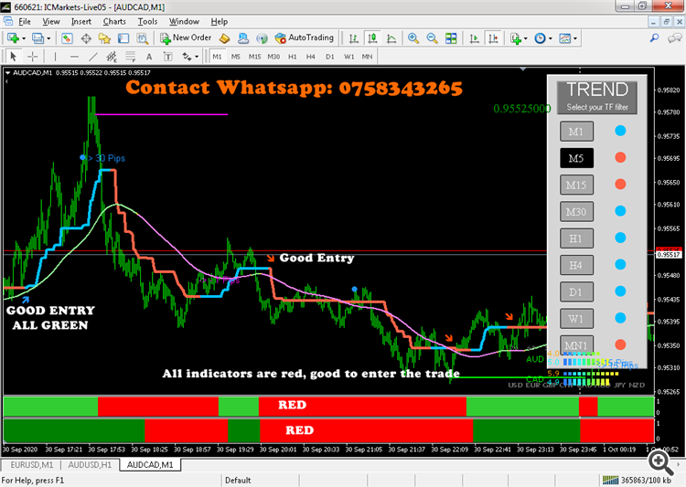Open the Charts menu
Viewport: 686px width, 487px height.
click(114, 21)
